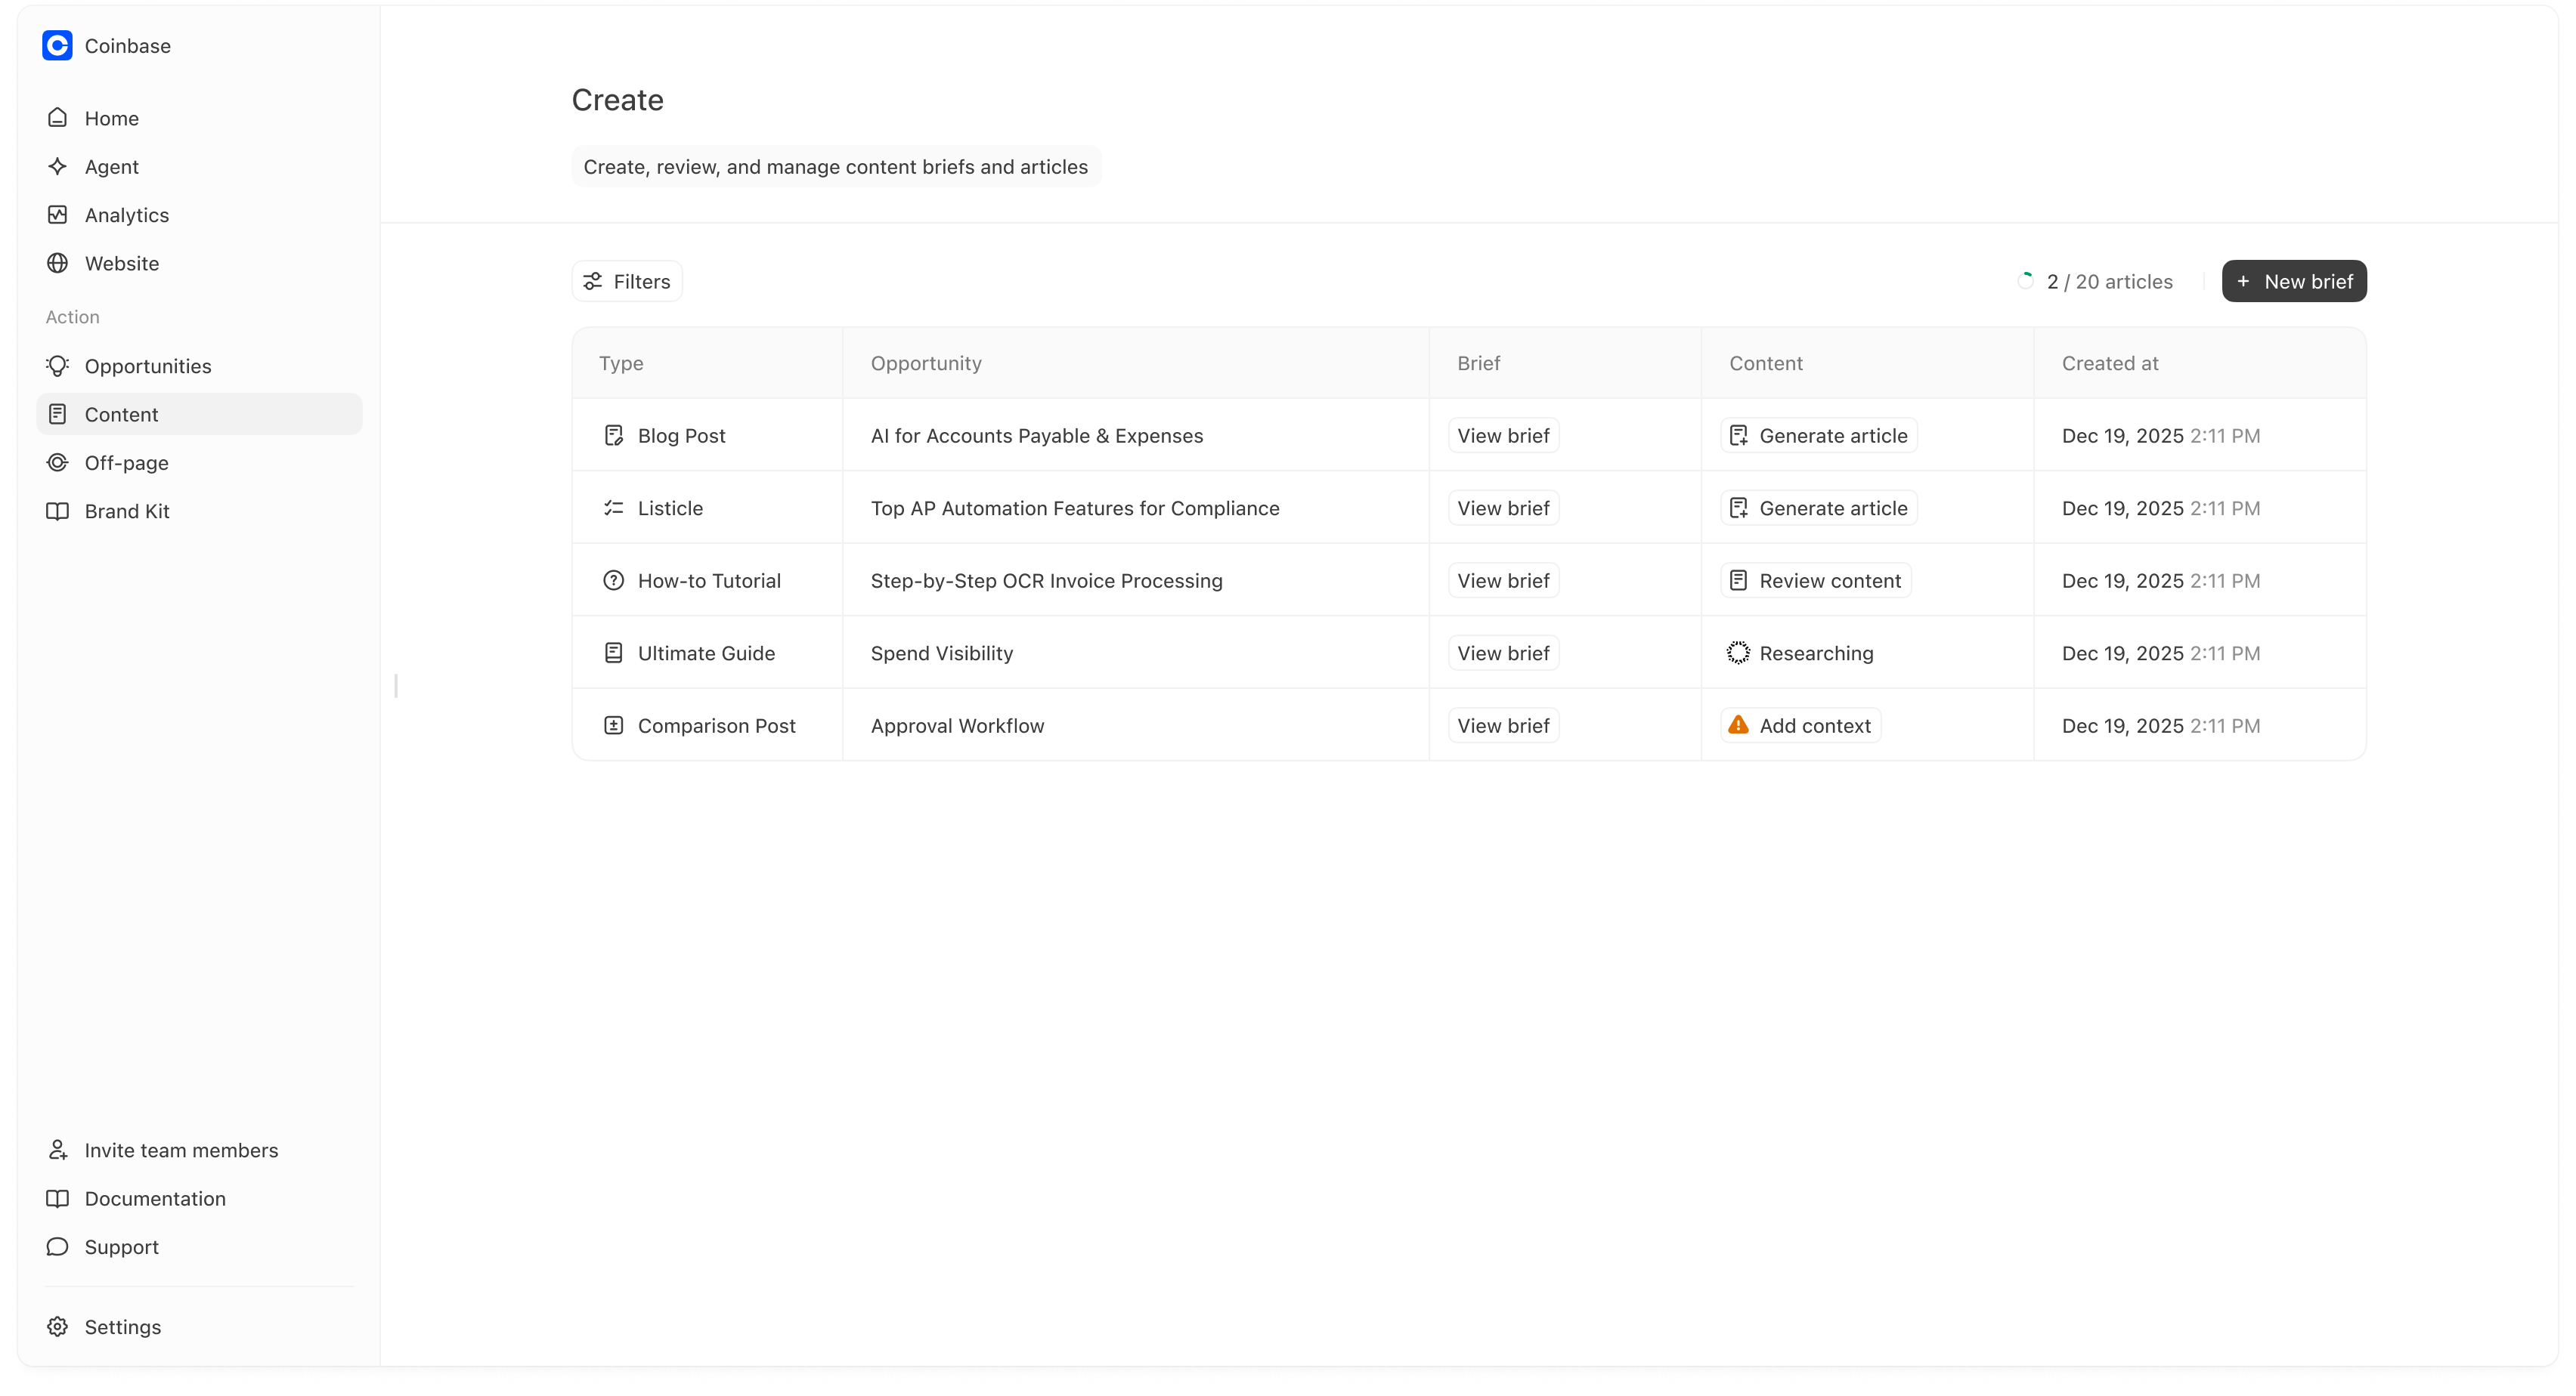Click the Brand Kit book icon

tap(57, 511)
